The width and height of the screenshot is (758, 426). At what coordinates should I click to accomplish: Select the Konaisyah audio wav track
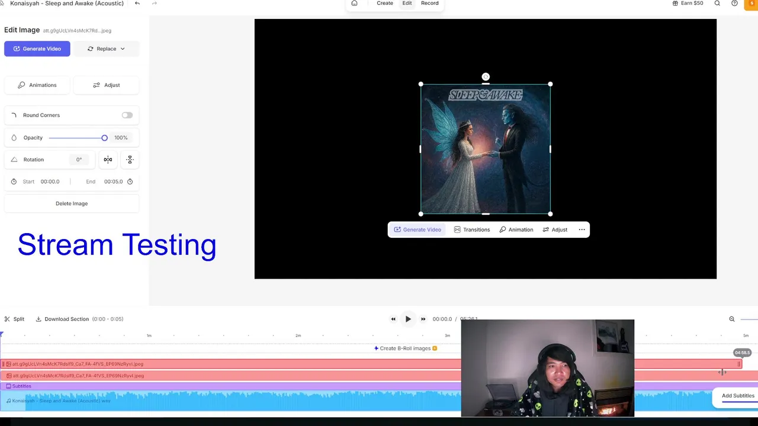[231, 401]
